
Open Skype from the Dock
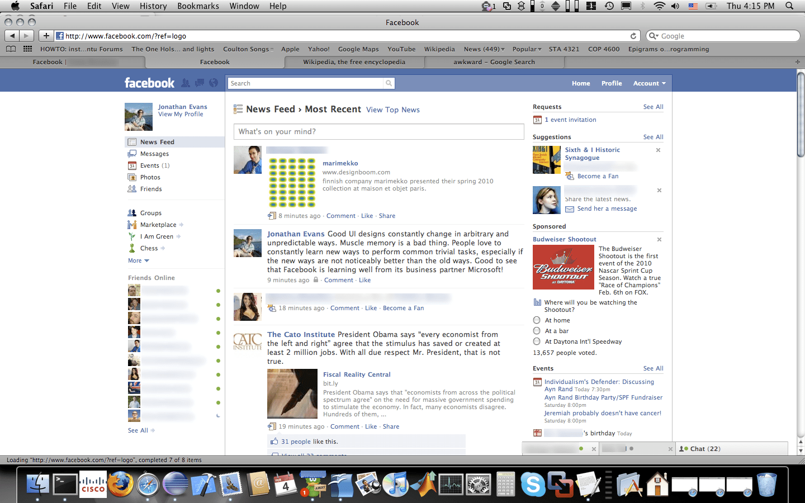click(533, 483)
